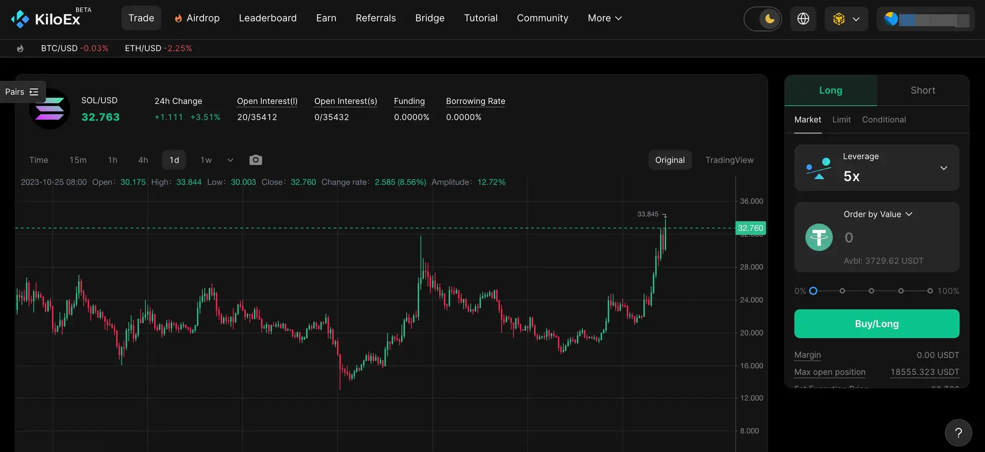This screenshot has height=452, width=985.
Task: Select the Limit order tab
Action: coord(841,120)
